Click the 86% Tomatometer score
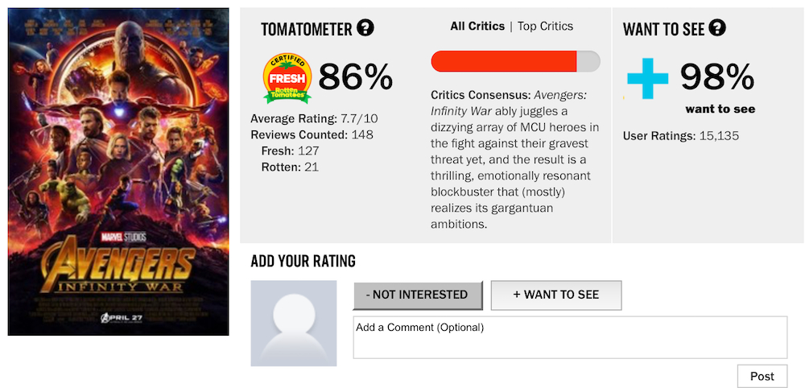The height and width of the screenshot is (388, 805). pos(355,78)
